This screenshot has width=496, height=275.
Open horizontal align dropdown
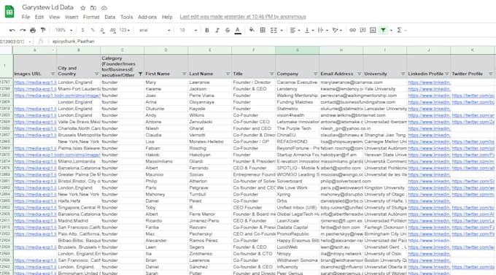295,30
